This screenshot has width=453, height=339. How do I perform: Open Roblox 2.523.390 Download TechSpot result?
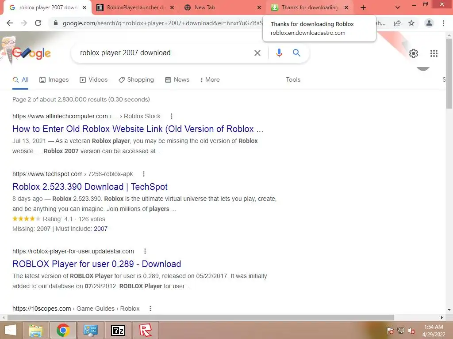[90, 187]
